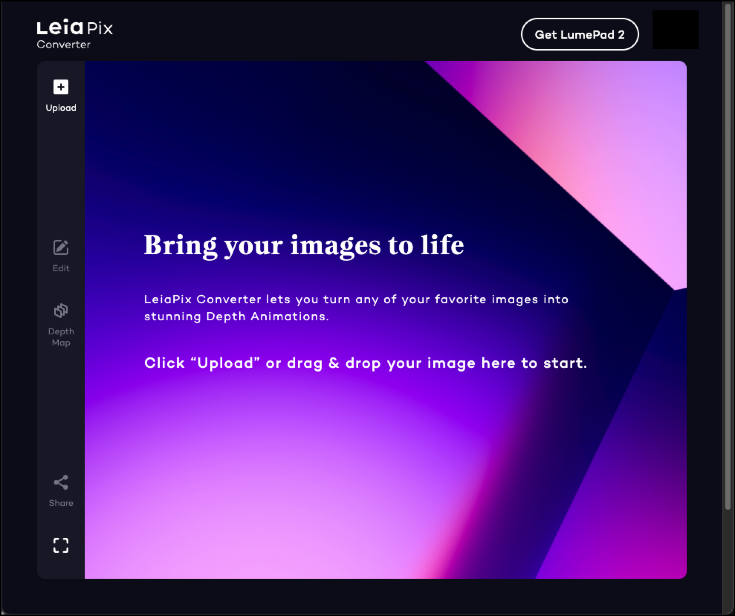Click the Depth Map text label
The image size is (735, 616).
(x=61, y=337)
